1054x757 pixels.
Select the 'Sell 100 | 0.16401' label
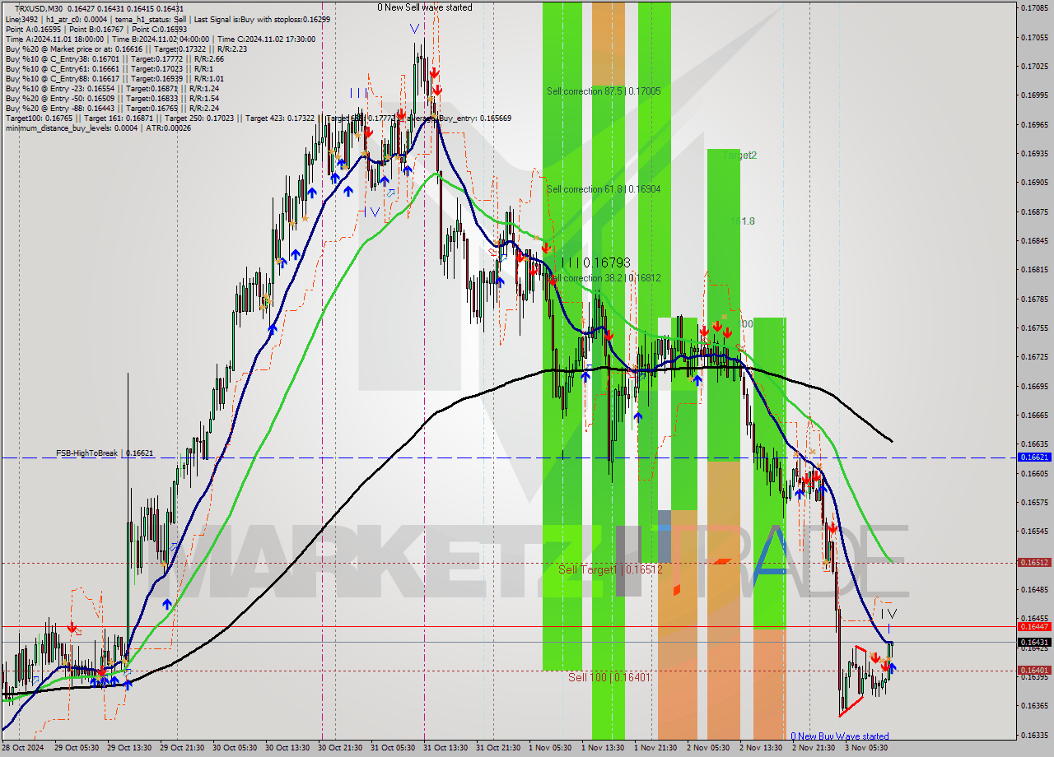click(x=609, y=677)
